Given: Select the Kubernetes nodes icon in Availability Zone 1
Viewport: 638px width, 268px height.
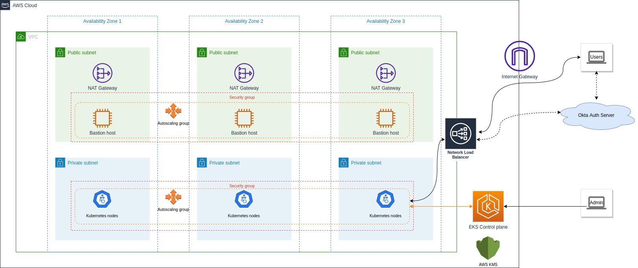Looking at the screenshot, I should pyautogui.click(x=102, y=200).
